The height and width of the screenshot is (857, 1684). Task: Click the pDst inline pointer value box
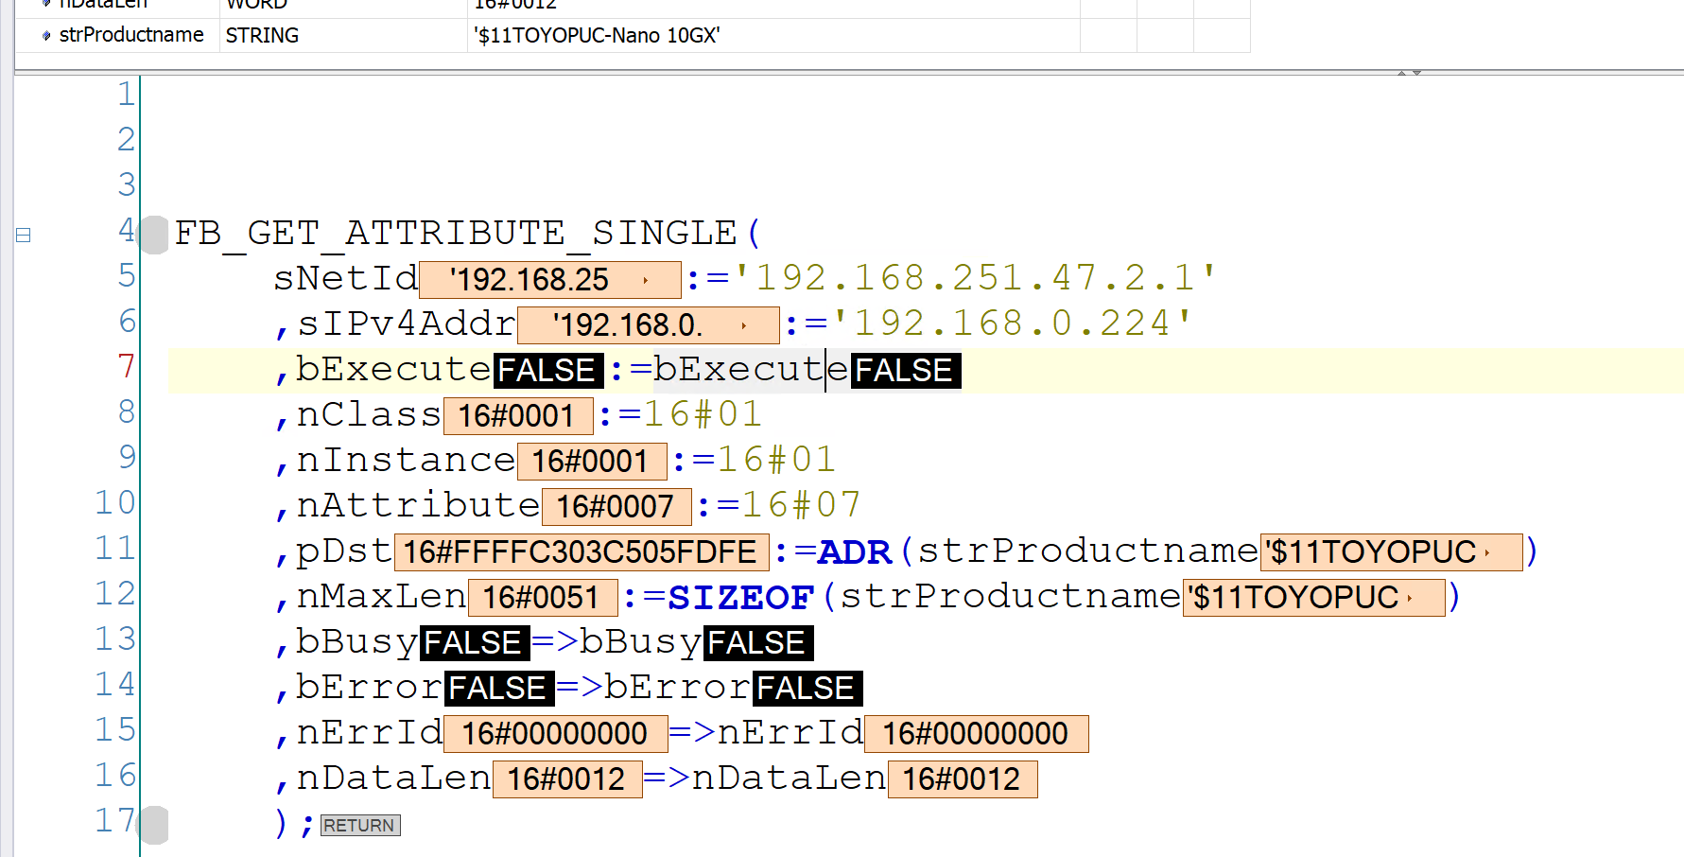pyautogui.click(x=581, y=552)
